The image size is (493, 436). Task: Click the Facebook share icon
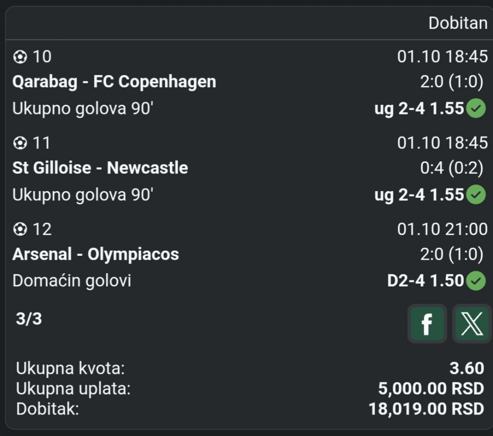(427, 324)
